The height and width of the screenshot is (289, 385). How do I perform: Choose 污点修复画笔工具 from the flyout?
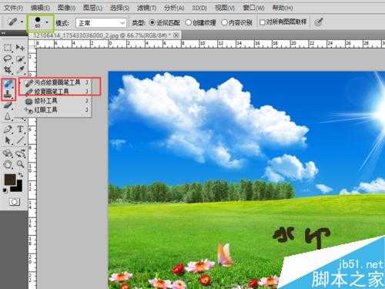tap(57, 82)
